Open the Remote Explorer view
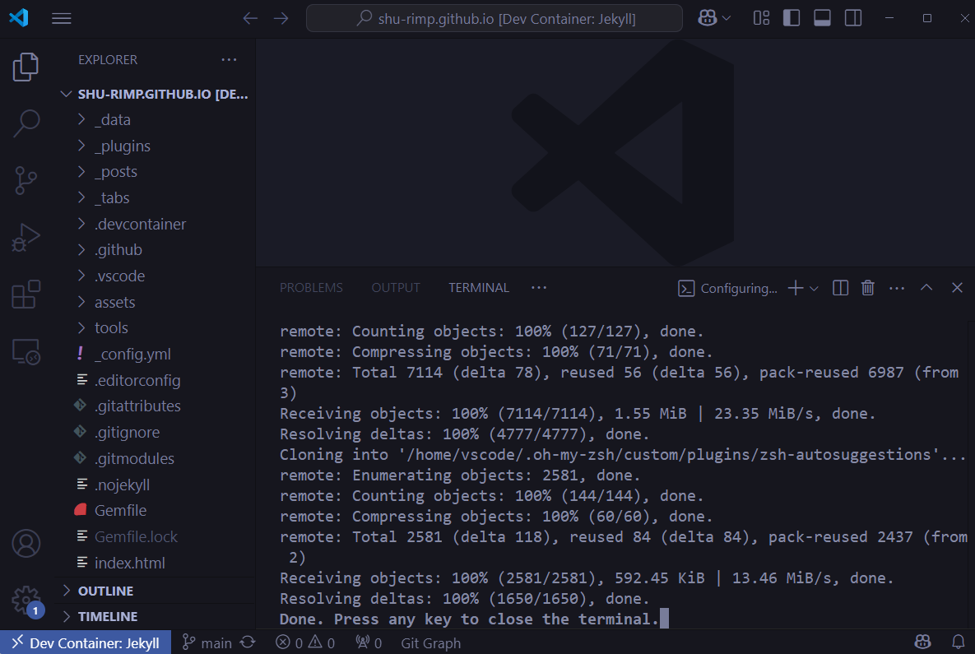This screenshot has height=654, width=975. (x=26, y=351)
